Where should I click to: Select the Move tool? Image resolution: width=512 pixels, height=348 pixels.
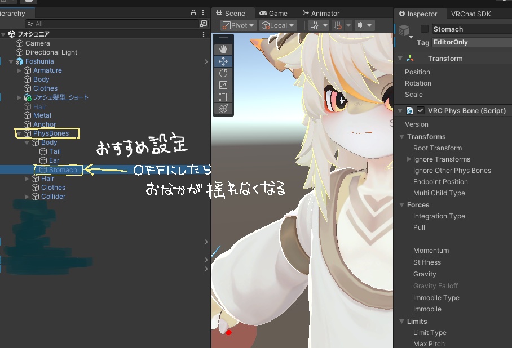[223, 60]
